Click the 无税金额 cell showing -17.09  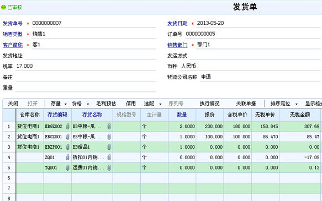pos(300,157)
